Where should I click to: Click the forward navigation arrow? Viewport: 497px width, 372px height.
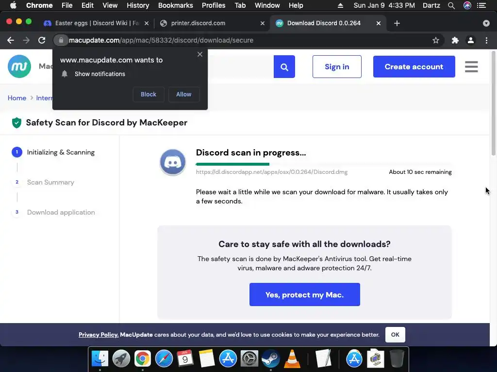point(26,40)
